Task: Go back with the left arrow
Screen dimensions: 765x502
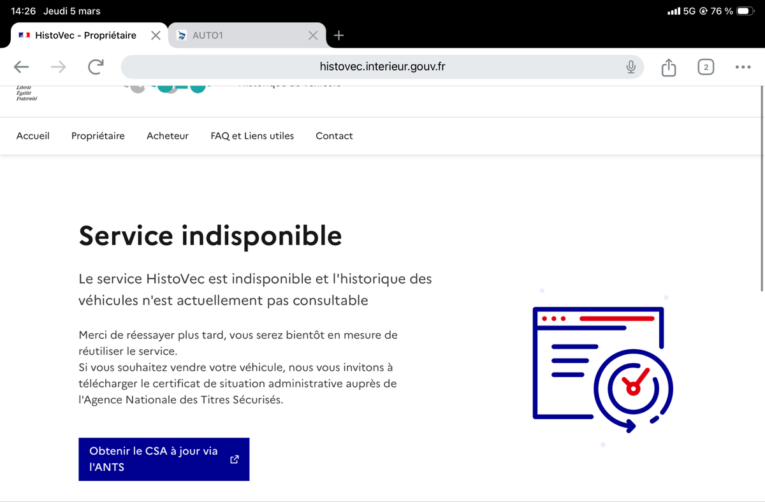Action: click(x=22, y=67)
